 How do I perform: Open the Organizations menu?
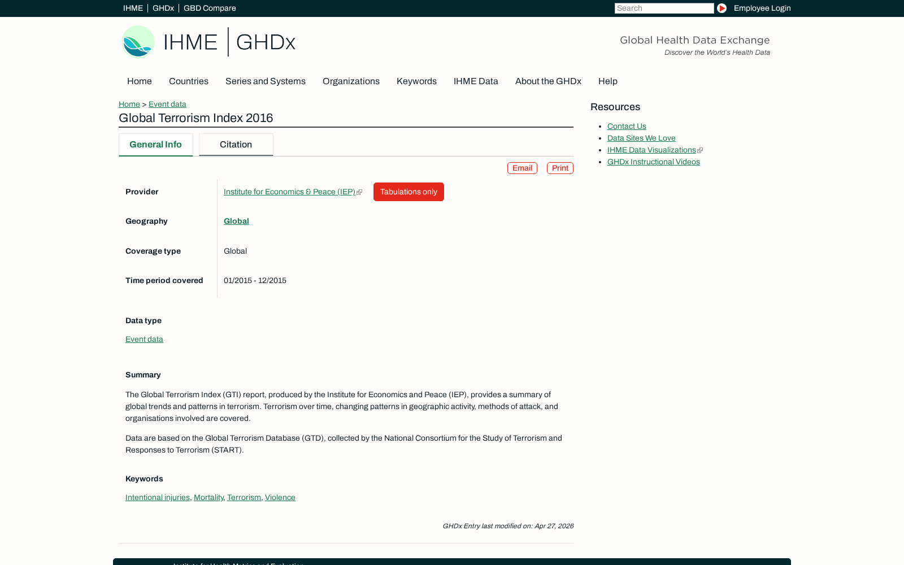click(351, 81)
